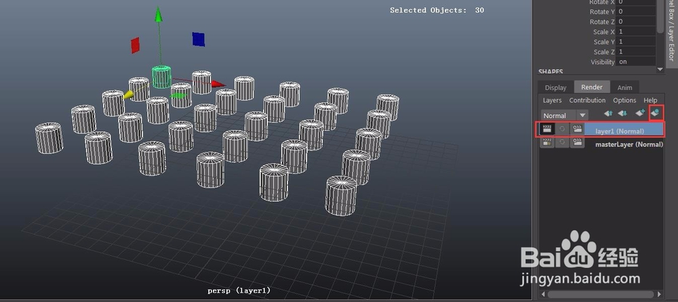Click the red X-axis move manipulator arrow

click(x=218, y=84)
